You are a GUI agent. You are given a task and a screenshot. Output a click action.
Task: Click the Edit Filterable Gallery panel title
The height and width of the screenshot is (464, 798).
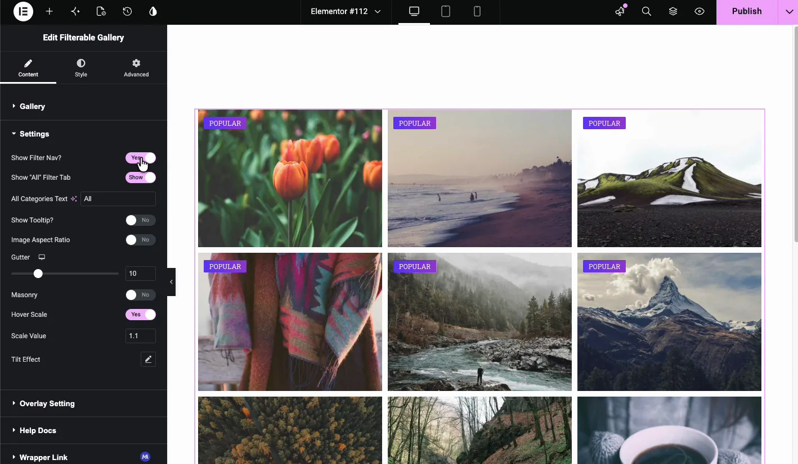(83, 38)
